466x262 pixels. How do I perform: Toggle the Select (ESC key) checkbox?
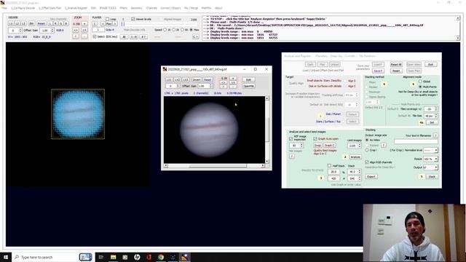coord(95,36)
